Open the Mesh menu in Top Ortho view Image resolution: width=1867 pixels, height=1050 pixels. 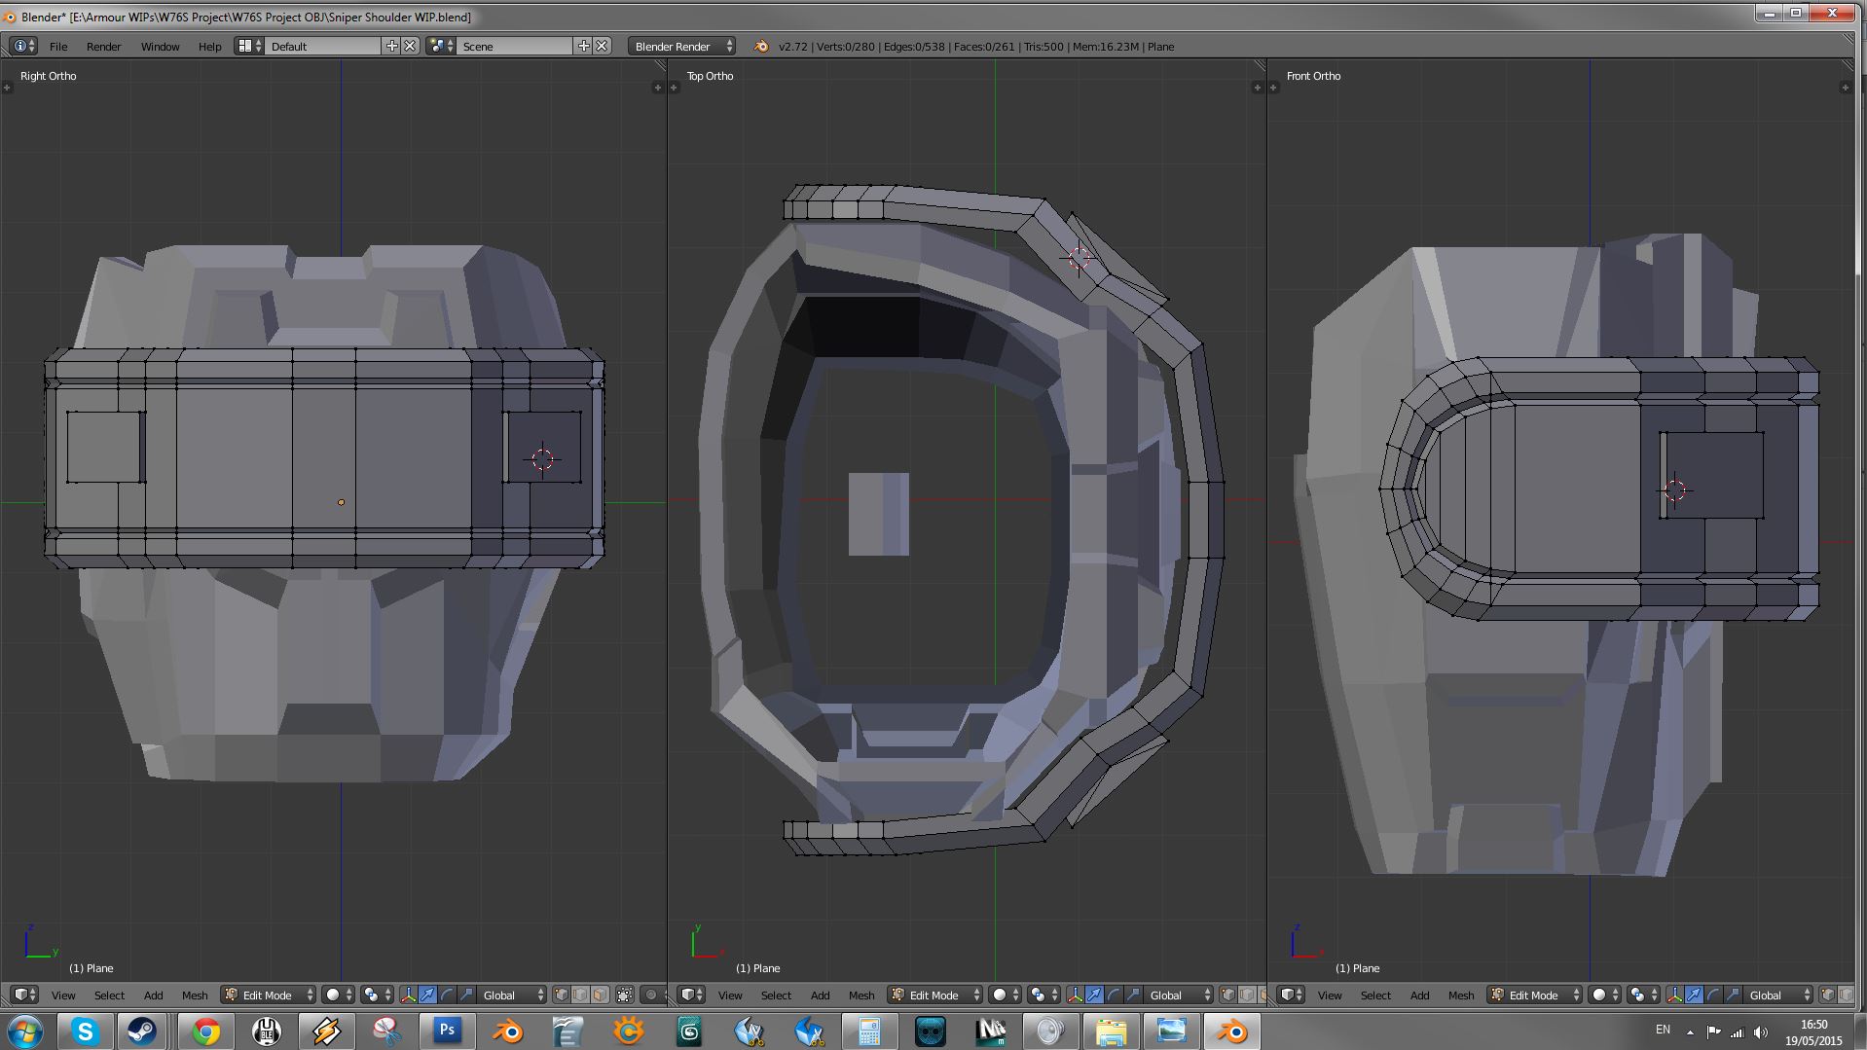[861, 995]
